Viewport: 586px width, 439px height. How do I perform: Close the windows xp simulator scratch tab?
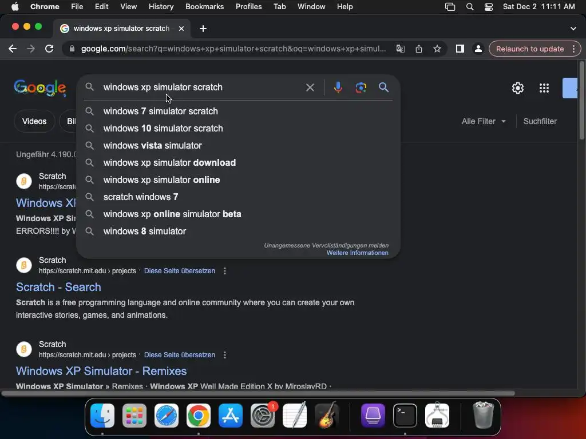(x=181, y=29)
